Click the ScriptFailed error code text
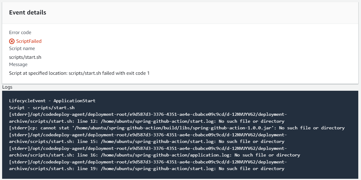 point(29,41)
